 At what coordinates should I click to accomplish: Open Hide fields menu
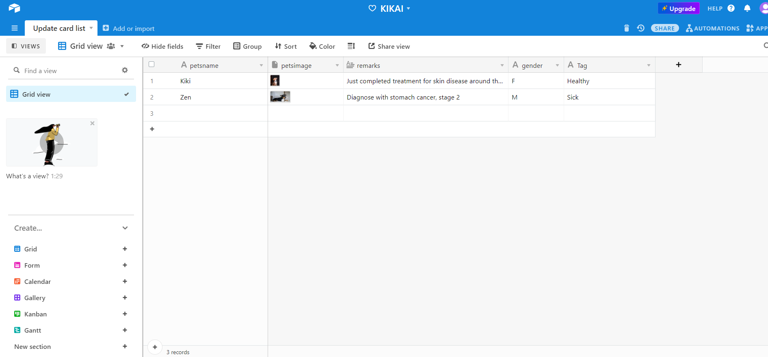click(x=162, y=46)
